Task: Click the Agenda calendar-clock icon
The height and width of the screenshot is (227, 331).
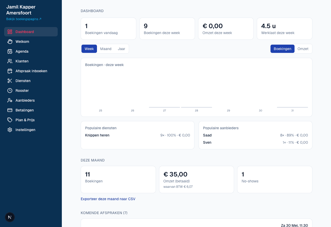Action: click(x=10, y=51)
